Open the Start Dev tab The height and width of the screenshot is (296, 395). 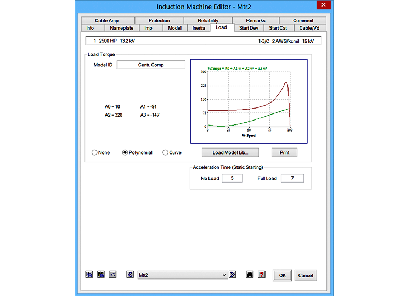249,27
